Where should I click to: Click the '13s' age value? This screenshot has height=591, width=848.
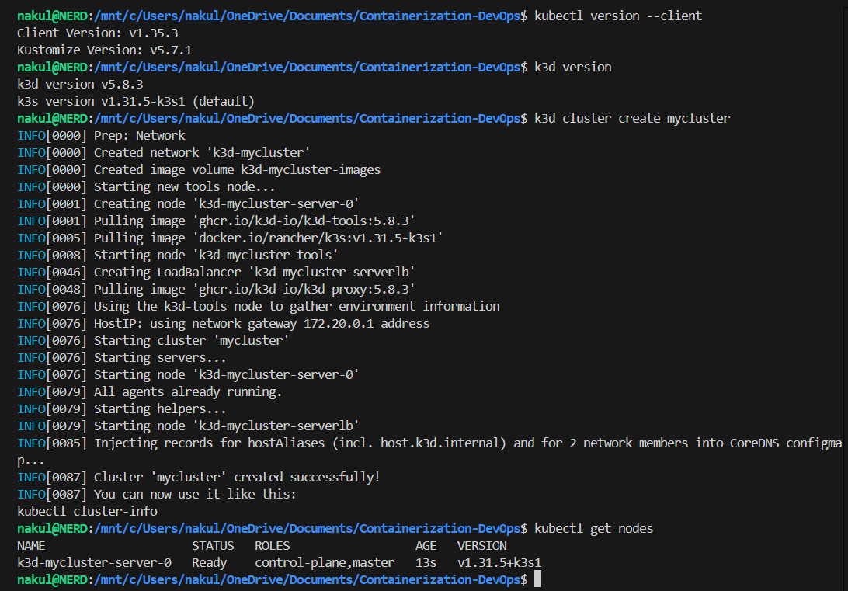(426, 563)
